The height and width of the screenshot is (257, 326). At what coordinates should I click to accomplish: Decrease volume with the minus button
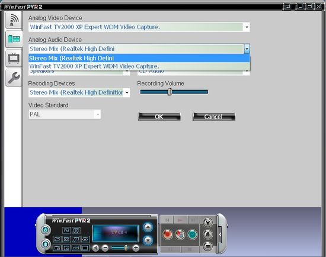pos(105,248)
